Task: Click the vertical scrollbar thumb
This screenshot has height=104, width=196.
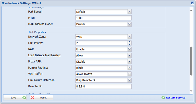Action: 191,61
